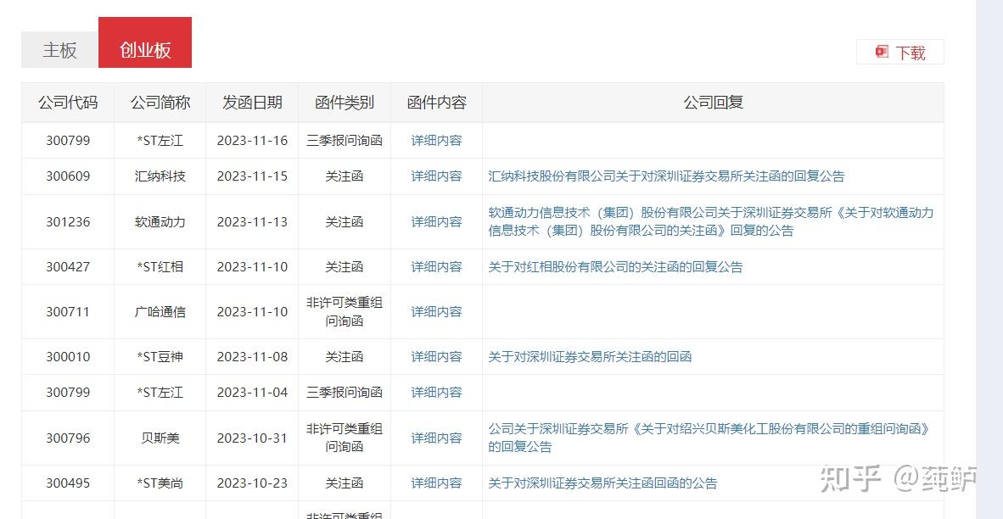This screenshot has height=519, width=1003.
Task: Open 详细内容 for 软通动力
Action: (x=436, y=222)
